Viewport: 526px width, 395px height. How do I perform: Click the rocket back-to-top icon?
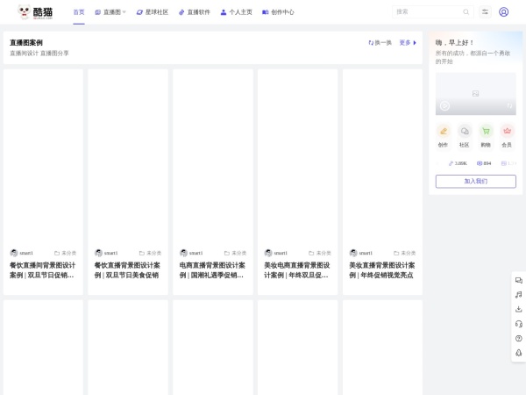click(x=518, y=352)
